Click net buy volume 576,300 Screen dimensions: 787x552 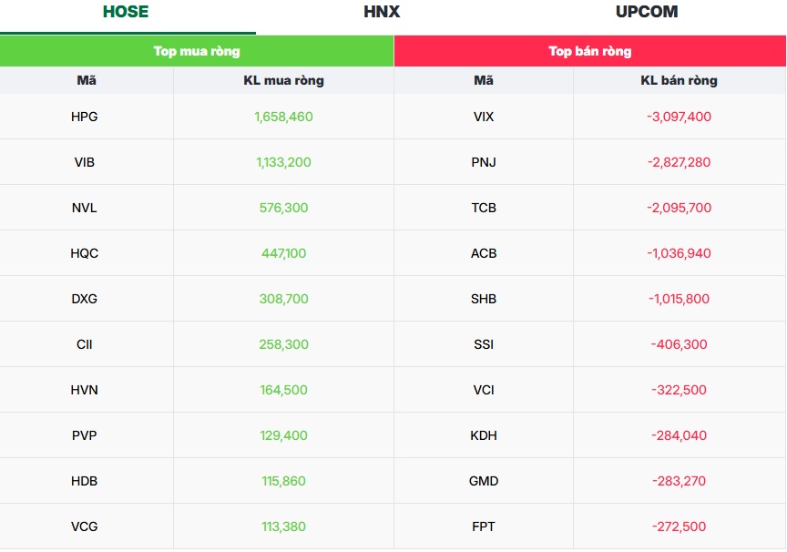(283, 208)
